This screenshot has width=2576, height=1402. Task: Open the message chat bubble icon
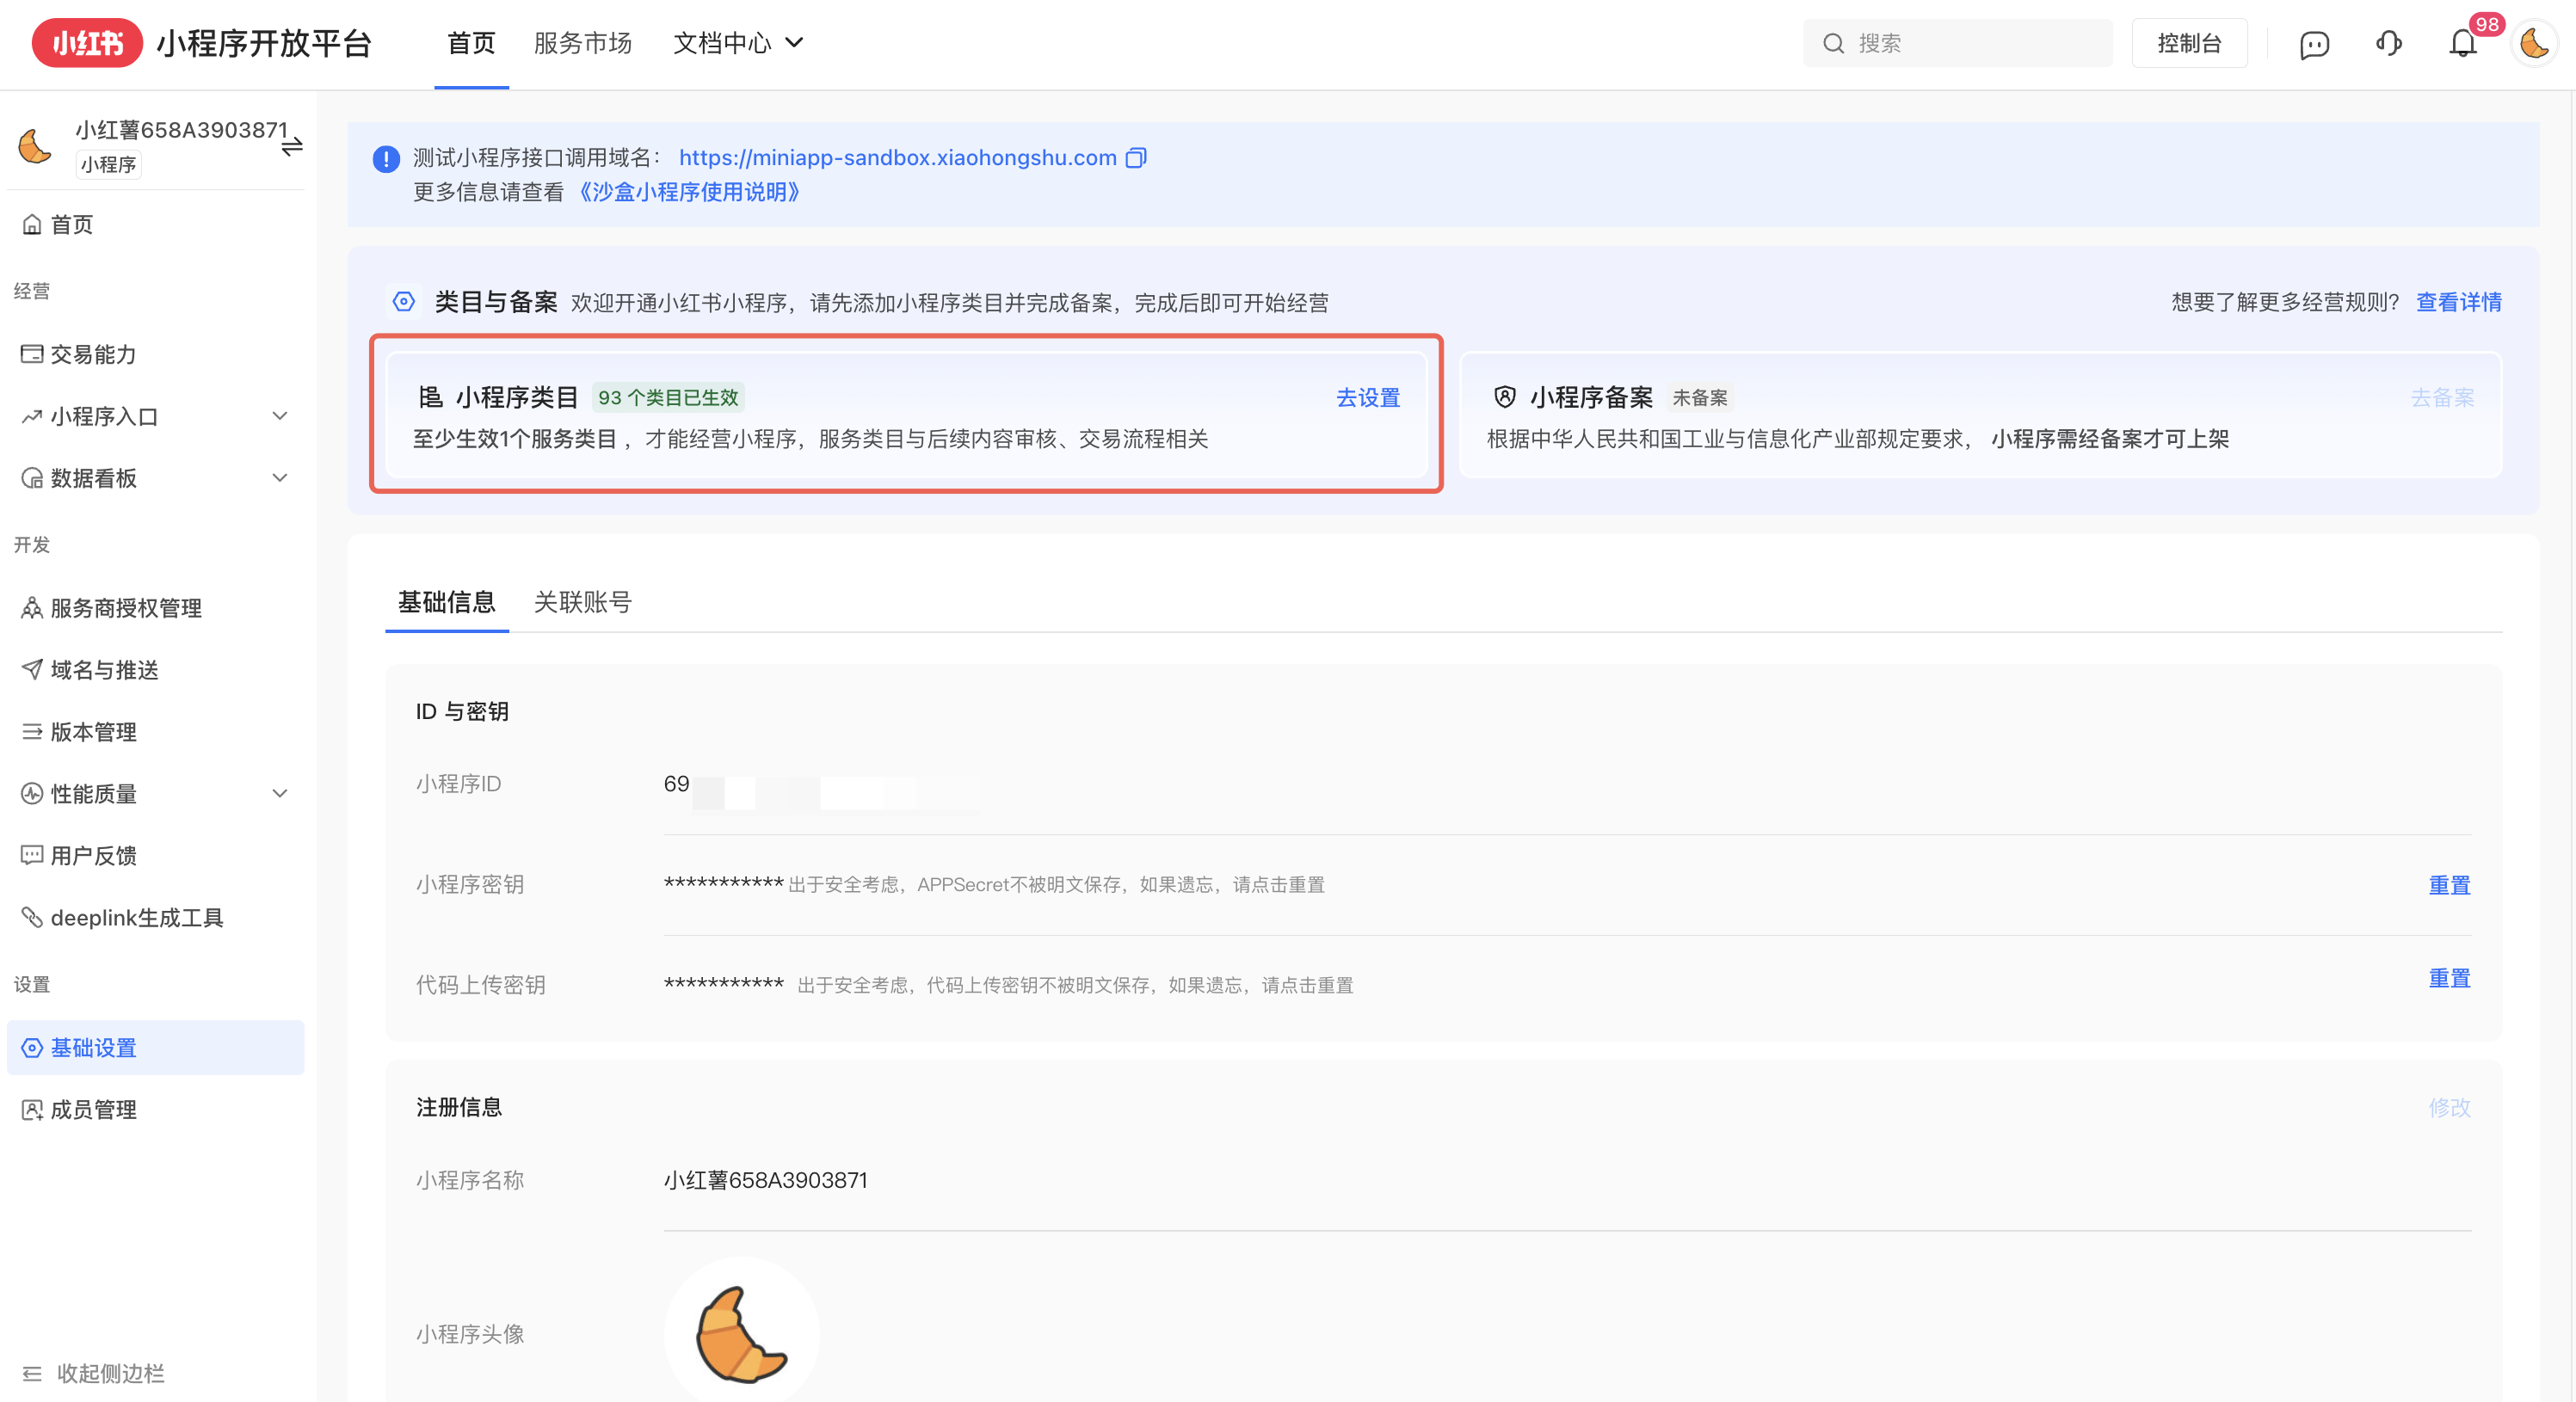[2314, 44]
